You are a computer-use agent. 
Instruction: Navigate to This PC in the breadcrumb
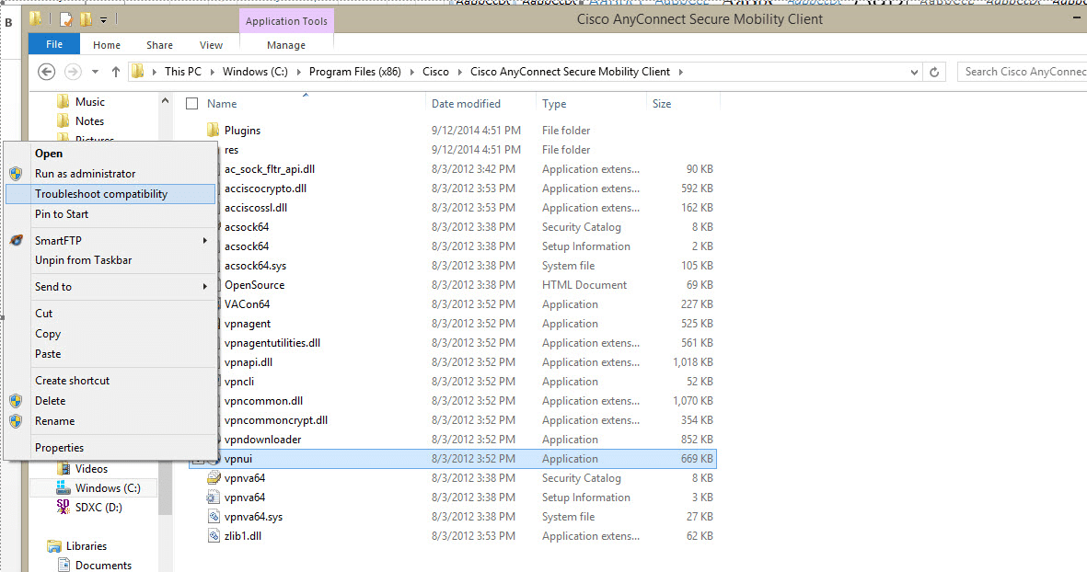coord(183,72)
